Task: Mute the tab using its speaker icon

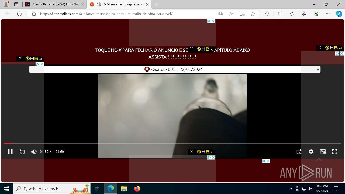Action: pos(99,4)
